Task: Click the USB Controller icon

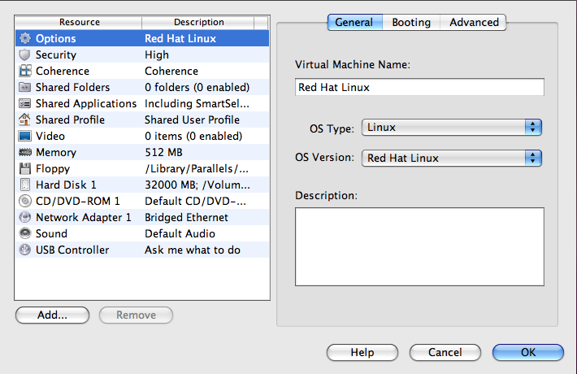Action: (24, 250)
